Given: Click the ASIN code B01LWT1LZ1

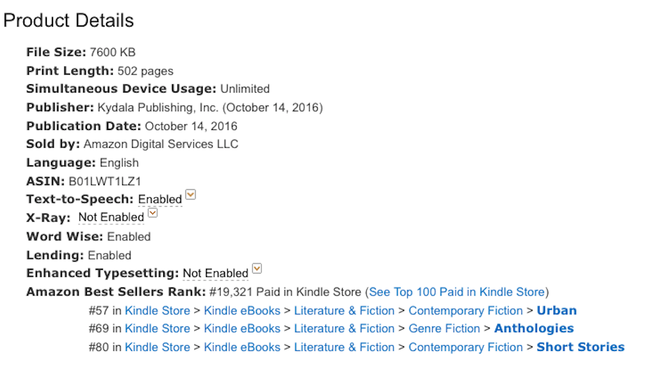Looking at the screenshot, I should point(105,181).
